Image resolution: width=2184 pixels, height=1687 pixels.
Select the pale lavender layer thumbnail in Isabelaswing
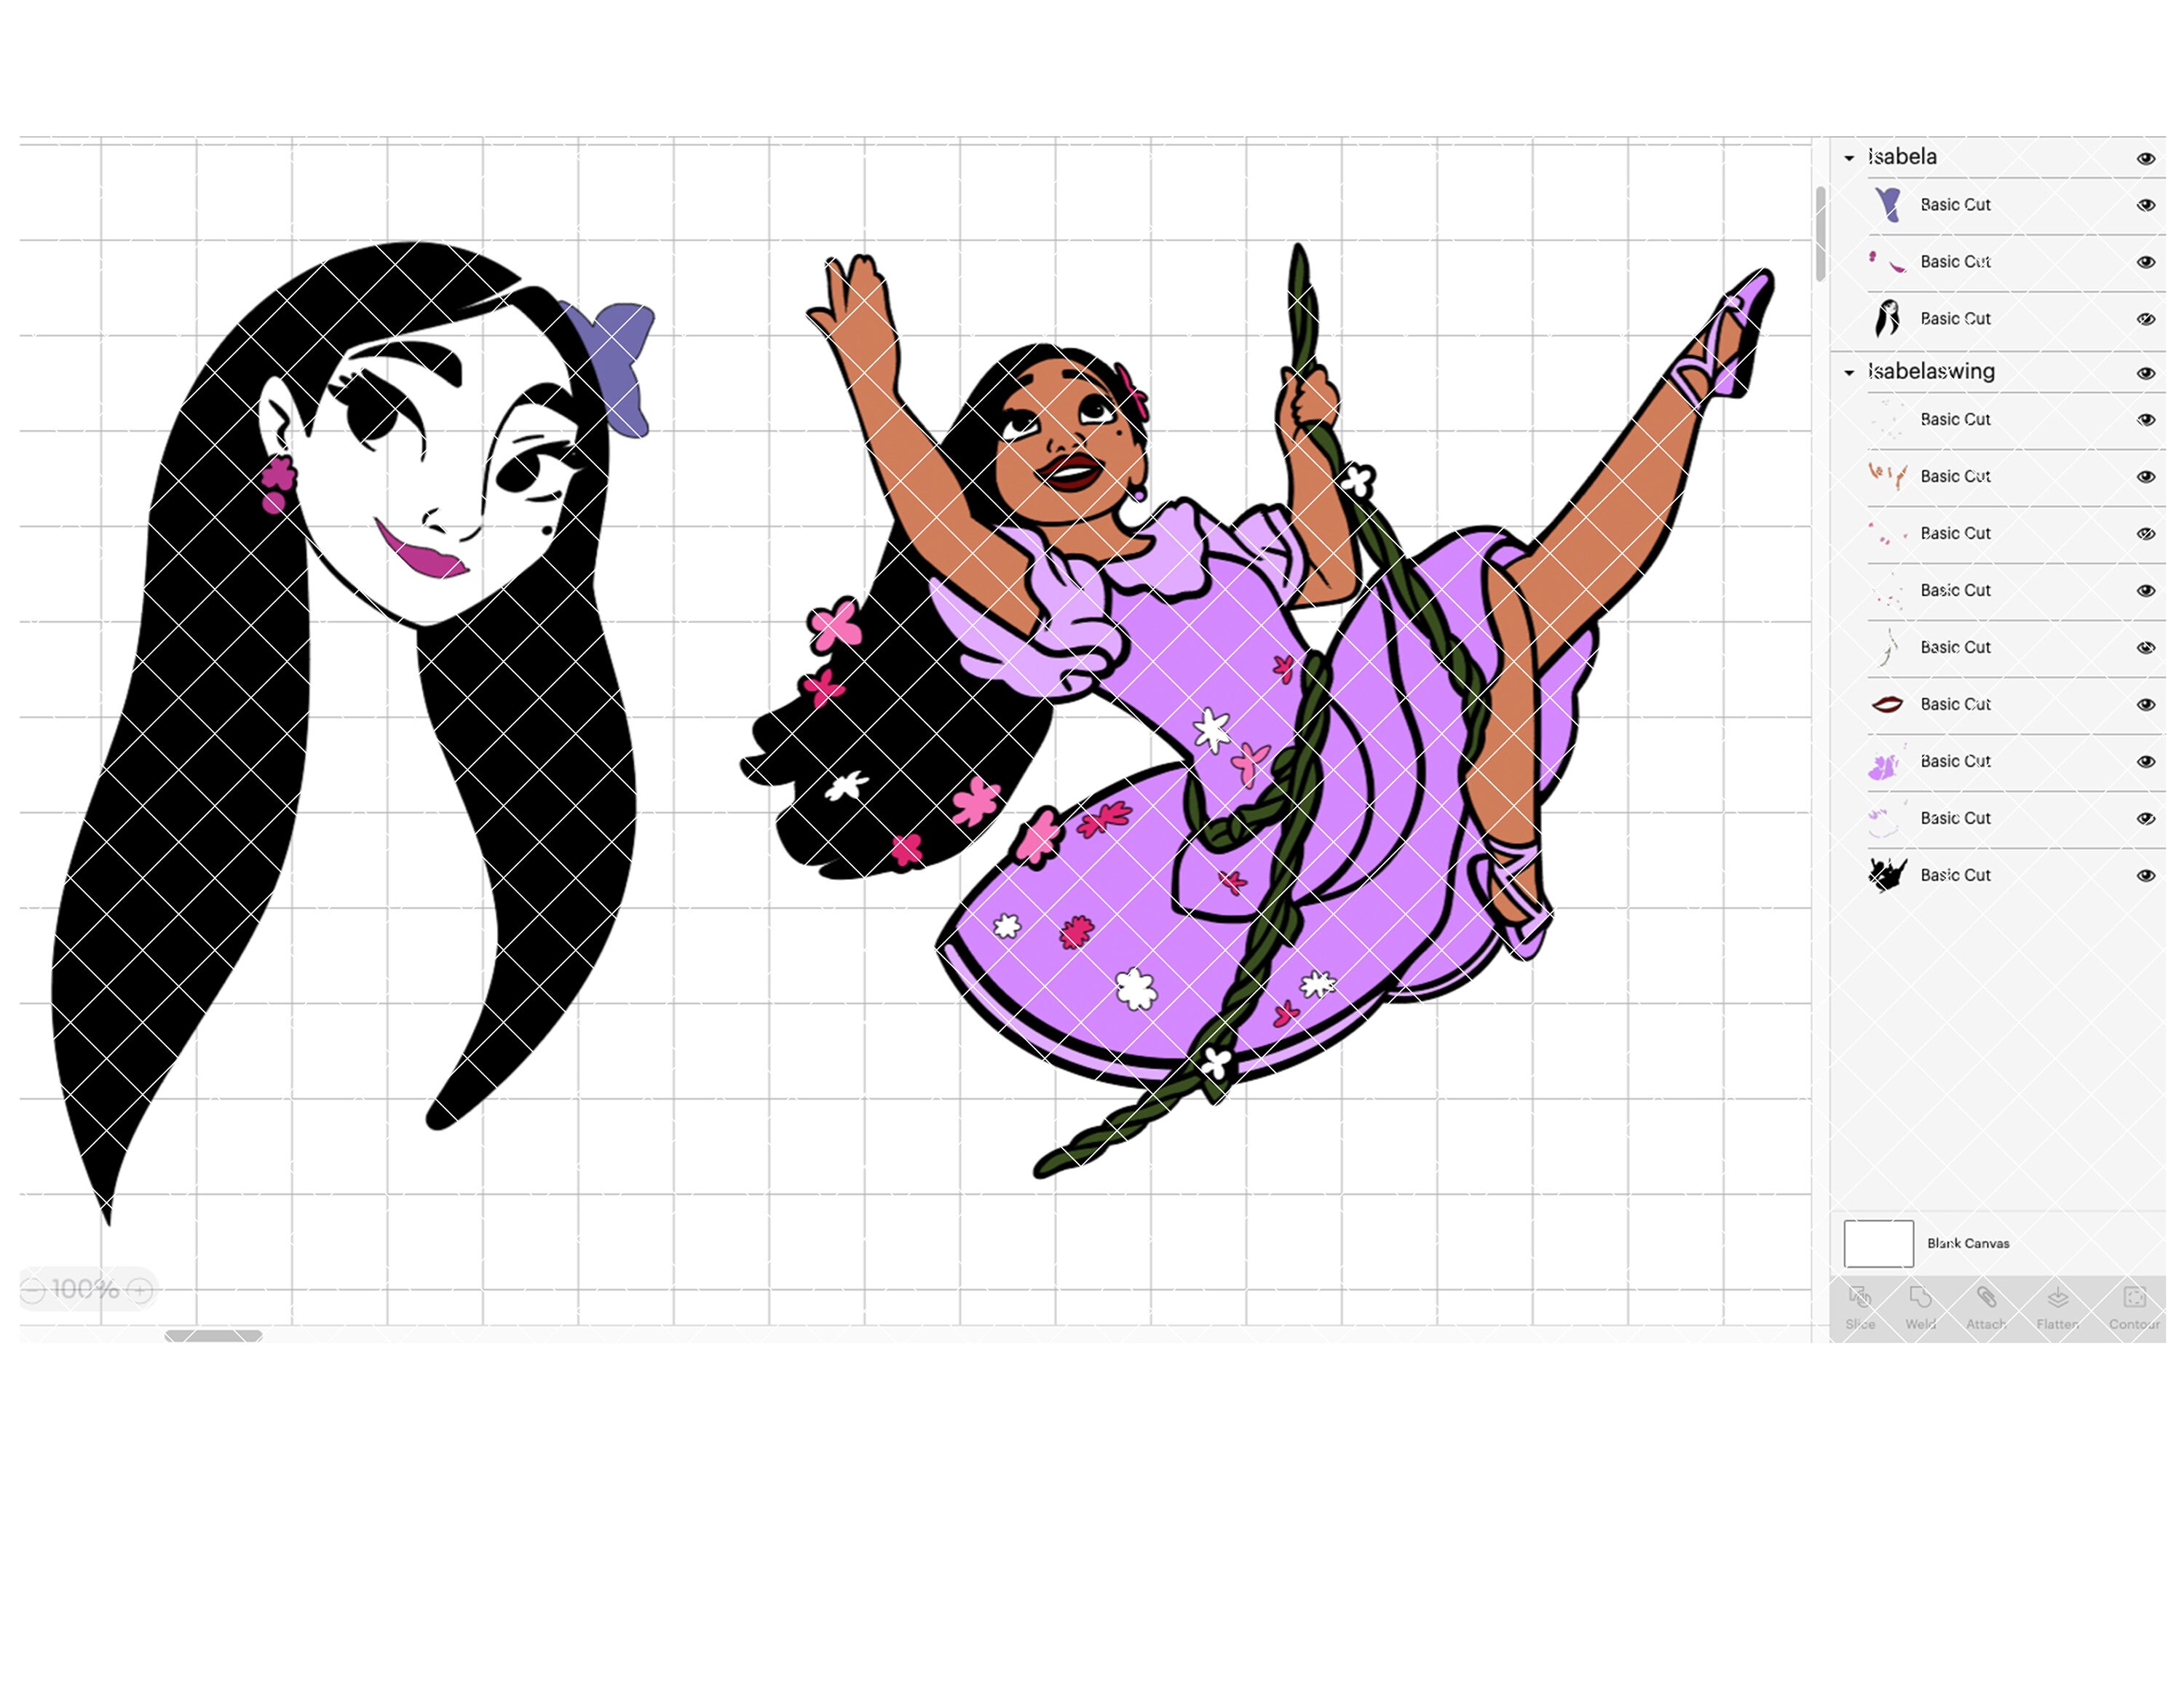(1887, 817)
